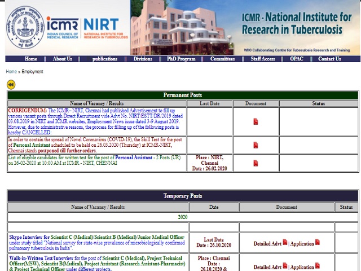Image resolution: width=361 pixels, height=271 pixels.
Task: Click the Employment breadcrumb text
Action: tap(33, 72)
